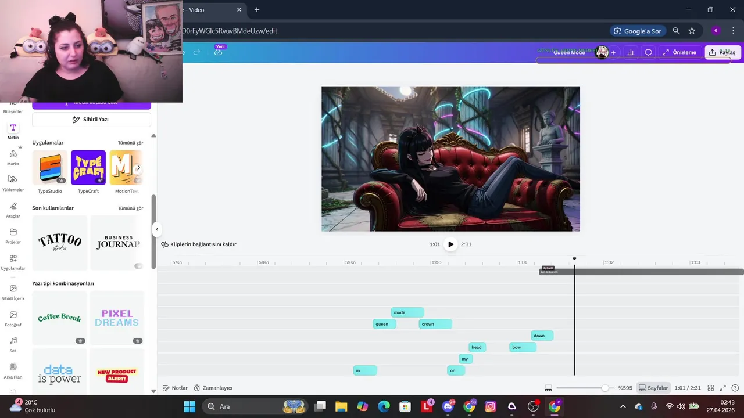Click the timeline thumbnail size icon

tap(548, 388)
